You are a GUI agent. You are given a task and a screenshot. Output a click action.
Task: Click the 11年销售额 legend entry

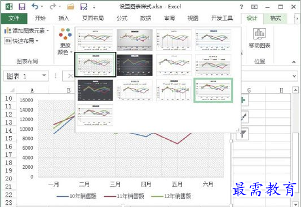[124, 196]
